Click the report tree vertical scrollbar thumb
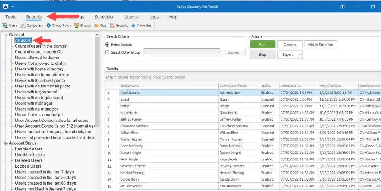Screen dimensions: 381x191 coord(97,82)
